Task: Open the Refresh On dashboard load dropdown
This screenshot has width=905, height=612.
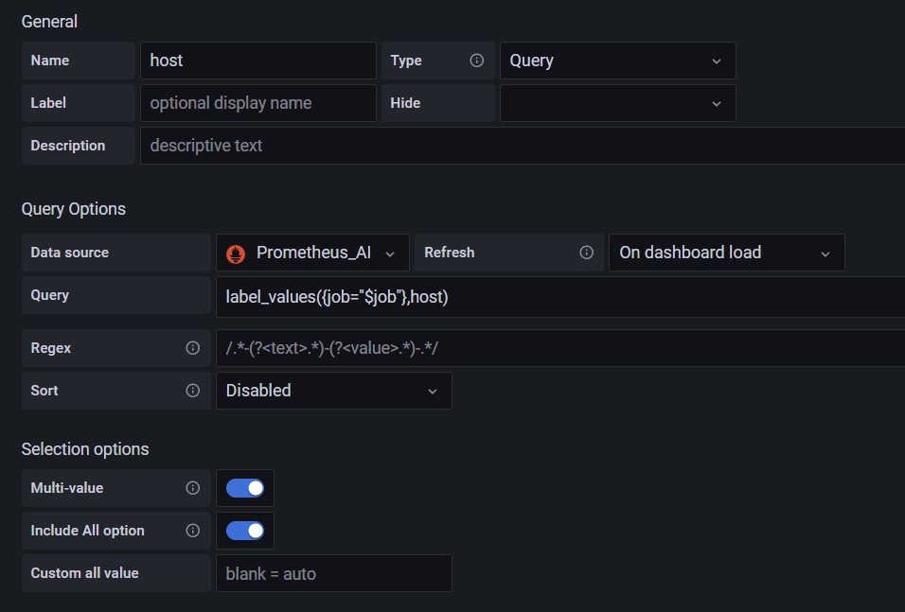Action: tap(727, 253)
